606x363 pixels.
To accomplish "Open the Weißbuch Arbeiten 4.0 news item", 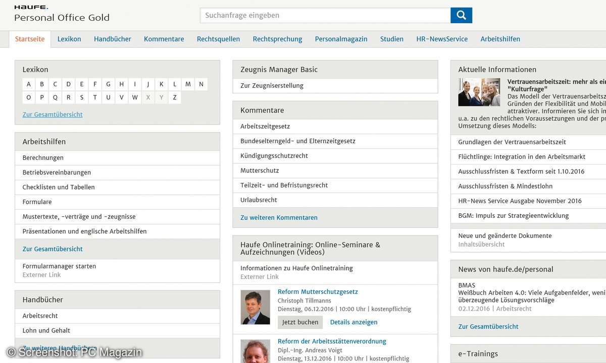I will coord(532,296).
